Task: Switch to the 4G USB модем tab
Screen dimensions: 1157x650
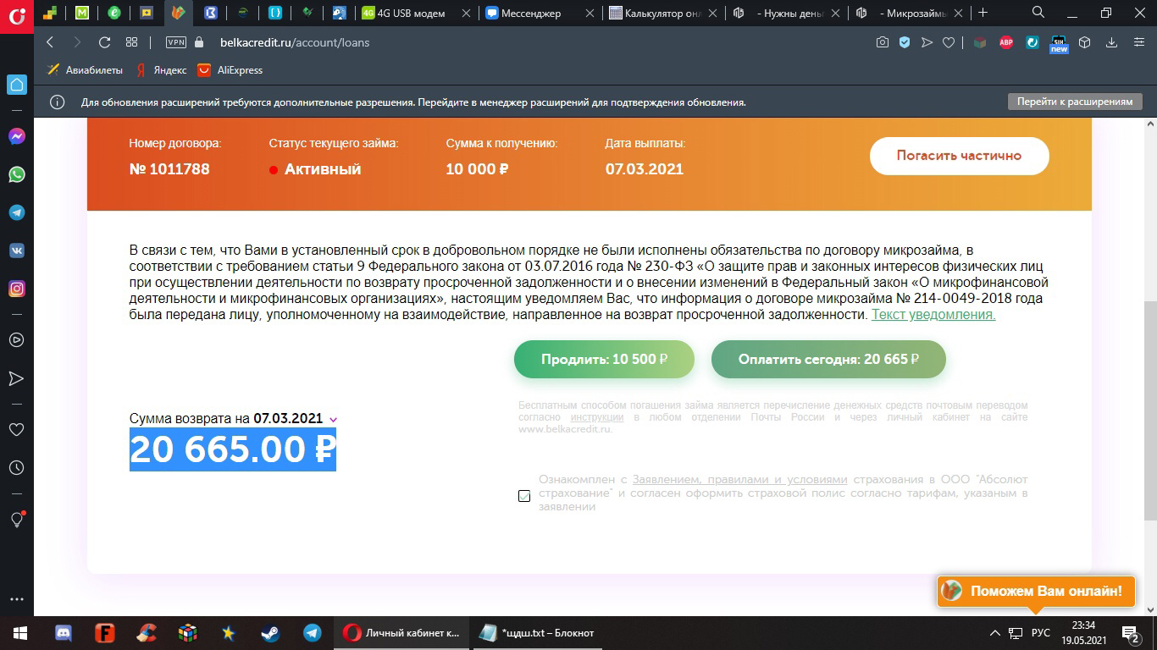Action: [x=415, y=13]
